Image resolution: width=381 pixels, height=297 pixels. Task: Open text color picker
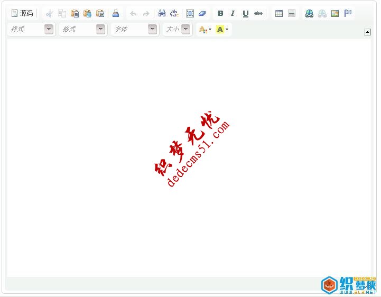pos(205,30)
